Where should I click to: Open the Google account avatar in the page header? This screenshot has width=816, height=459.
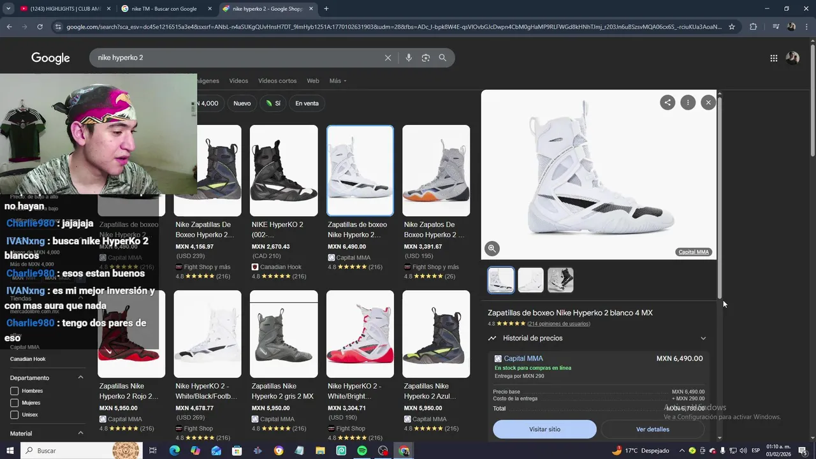(792, 58)
